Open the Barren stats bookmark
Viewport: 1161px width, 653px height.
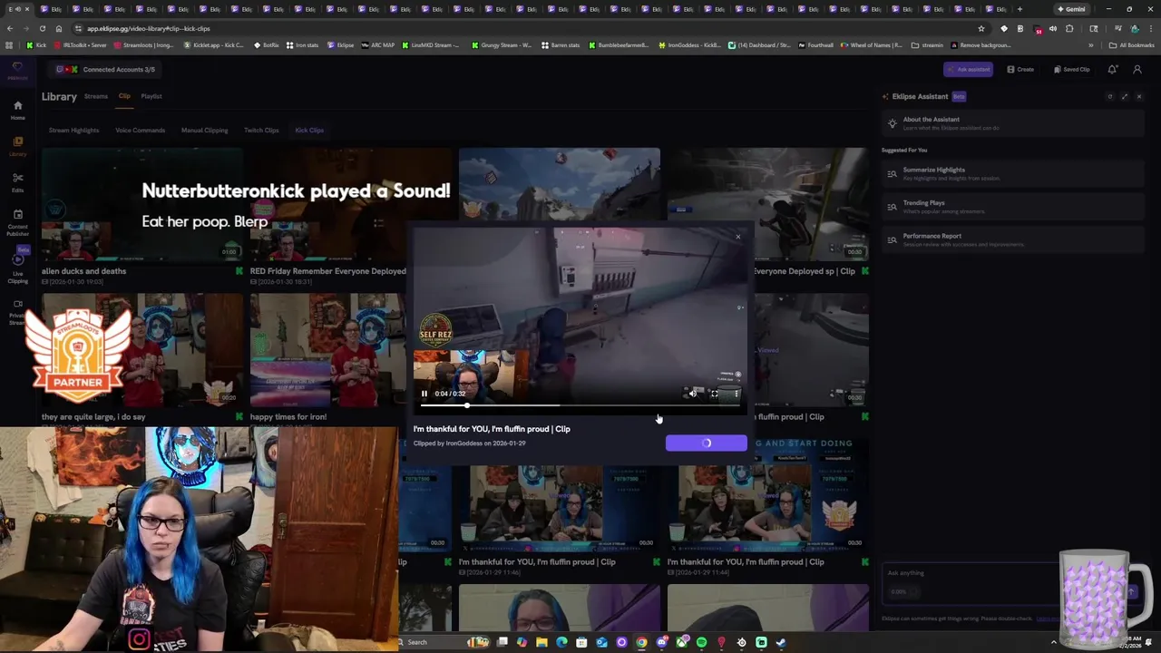[x=561, y=45]
